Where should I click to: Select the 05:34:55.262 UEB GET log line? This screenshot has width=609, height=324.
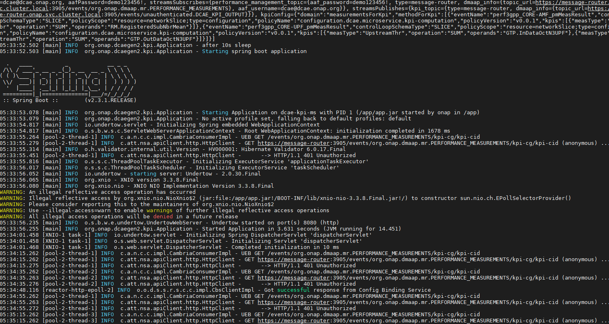coord(240,296)
